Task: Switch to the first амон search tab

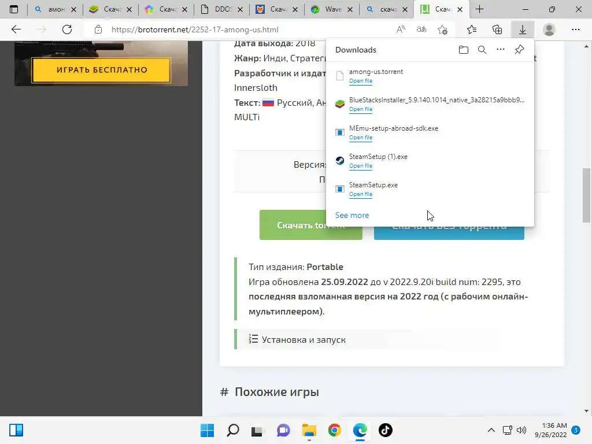Action: tap(55, 9)
